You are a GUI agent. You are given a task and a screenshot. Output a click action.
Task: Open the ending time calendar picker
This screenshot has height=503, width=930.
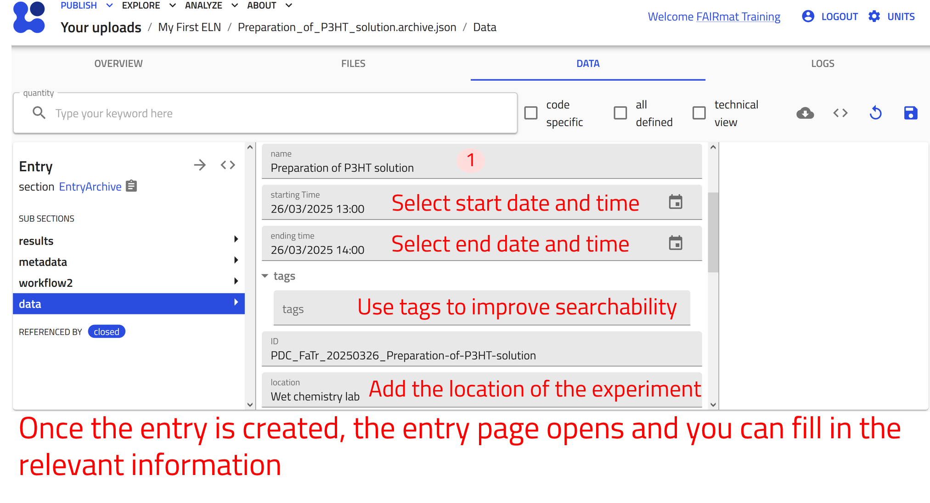(x=675, y=243)
